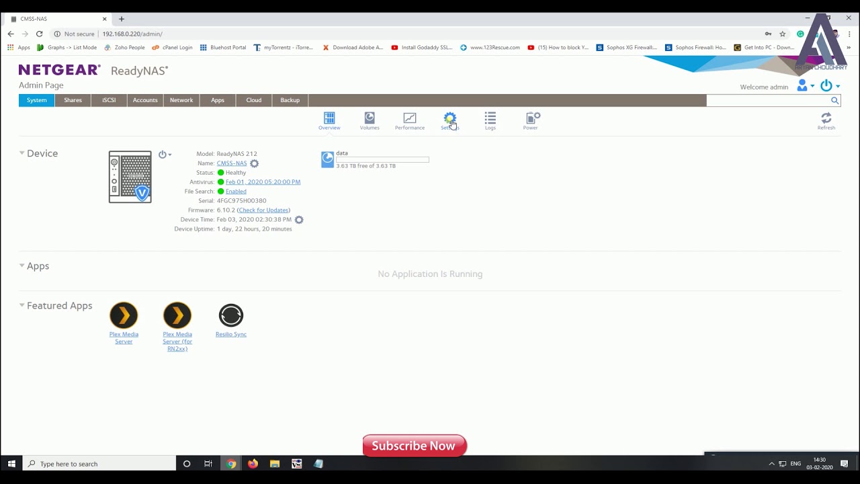
Task: Collapse the Featured Apps section
Action: (x=21, y=305)
